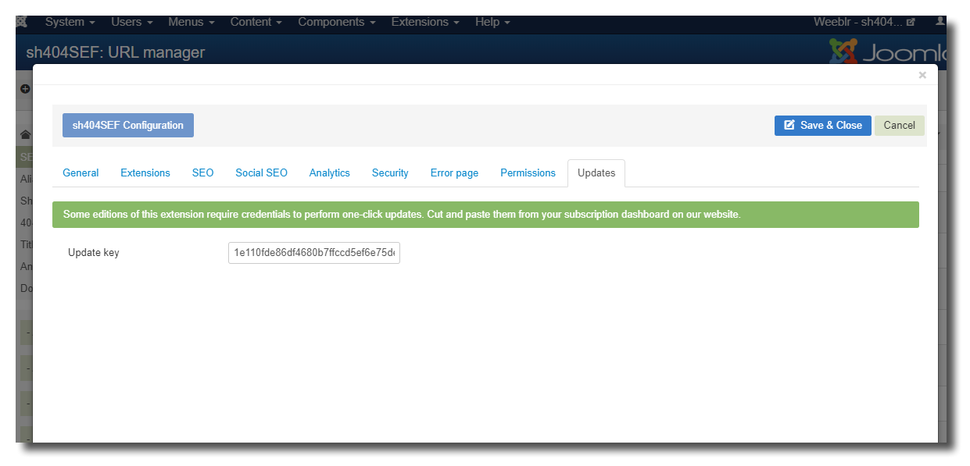Open the Extensions menu in top bar
Screen dimensions: 970x466
[425, 22]
